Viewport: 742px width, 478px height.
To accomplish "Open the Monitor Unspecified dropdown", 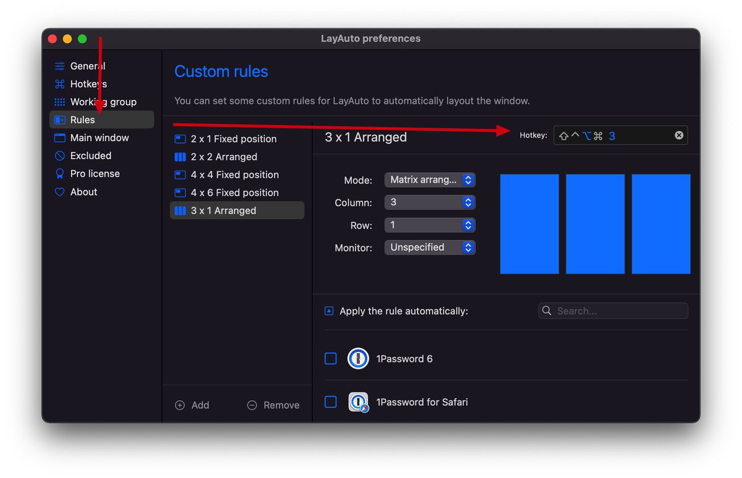I will click(x=430, y=247).
